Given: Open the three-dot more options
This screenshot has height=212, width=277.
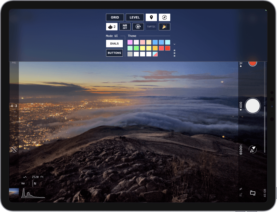Looking at the screenshot, I should 174,53.
